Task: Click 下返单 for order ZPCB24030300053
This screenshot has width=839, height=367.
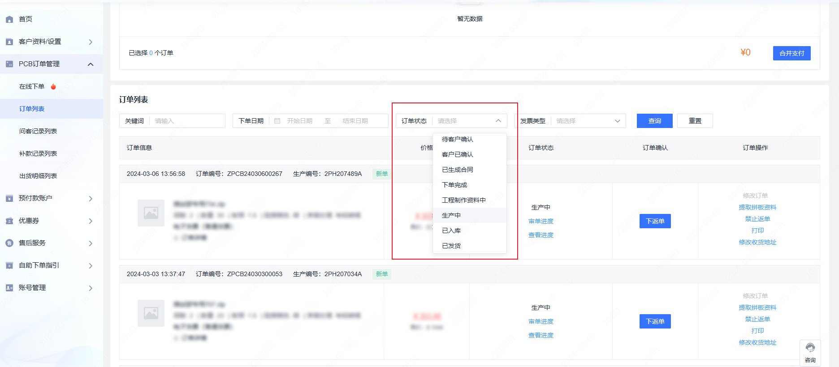Action: point(655,321)
